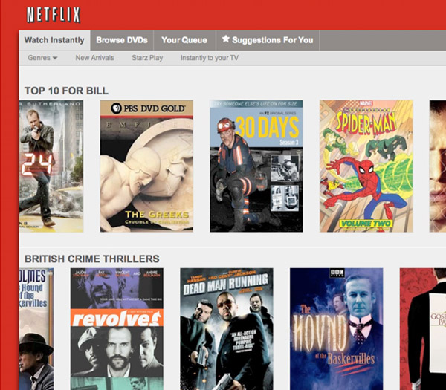The height and width of the screenshot is (390, 446).
Task: Open the 24 series poster
Action: [x=51, y=166]
